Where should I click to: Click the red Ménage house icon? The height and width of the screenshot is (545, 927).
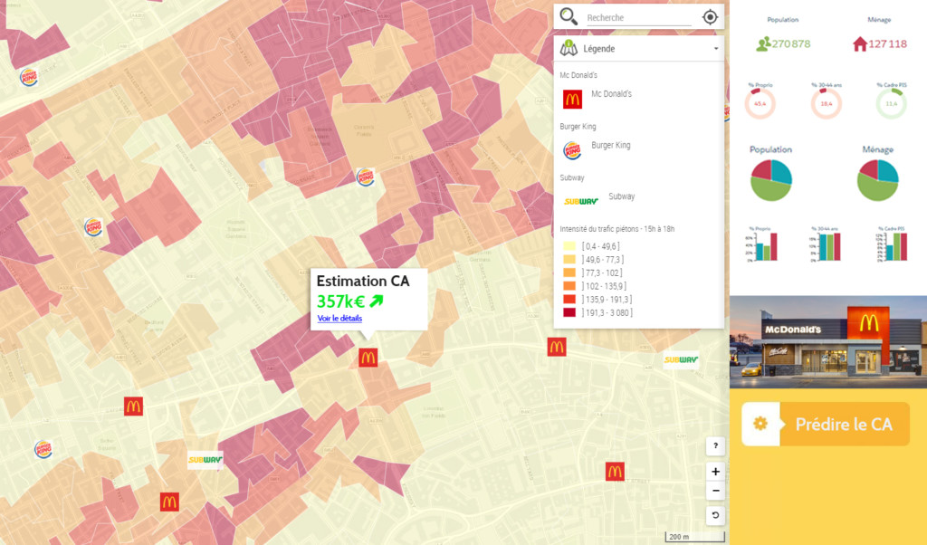click(x=860, y=43)
